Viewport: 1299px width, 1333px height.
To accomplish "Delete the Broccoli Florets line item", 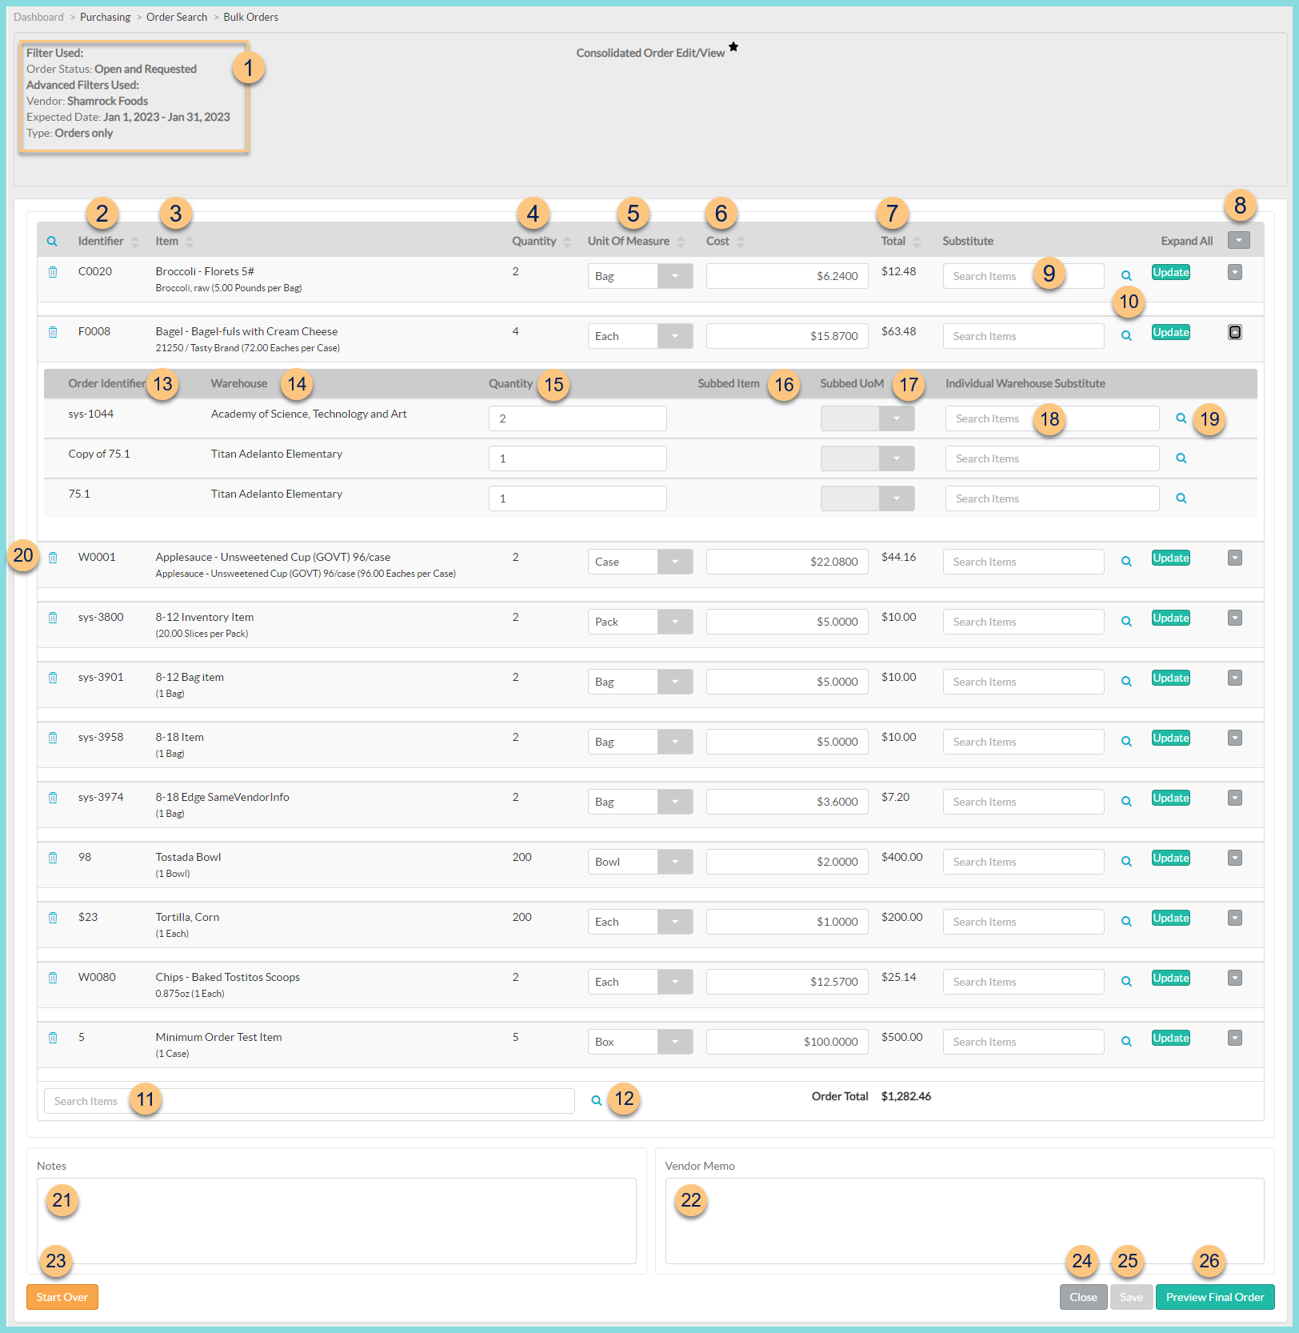I will (x=53, y=272).
